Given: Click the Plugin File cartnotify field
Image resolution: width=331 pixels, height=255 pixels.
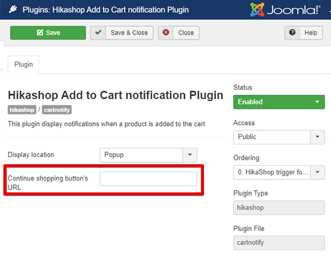Looking at the screenshot, I should click(x=279, y=243).
